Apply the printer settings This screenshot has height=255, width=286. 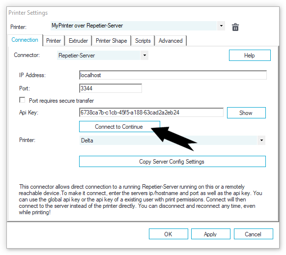(211, 234)
